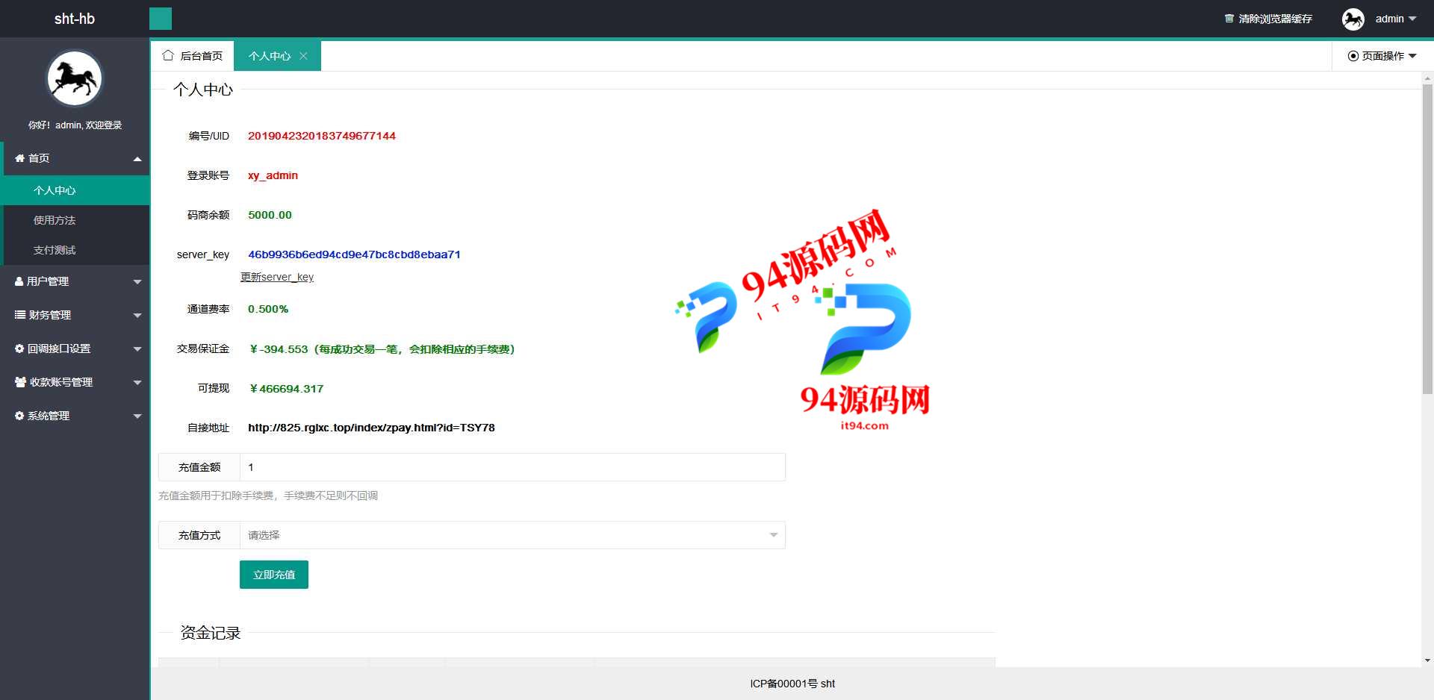
Task: Click the UID value 2019042320183749677144
Action: point(322,136)
